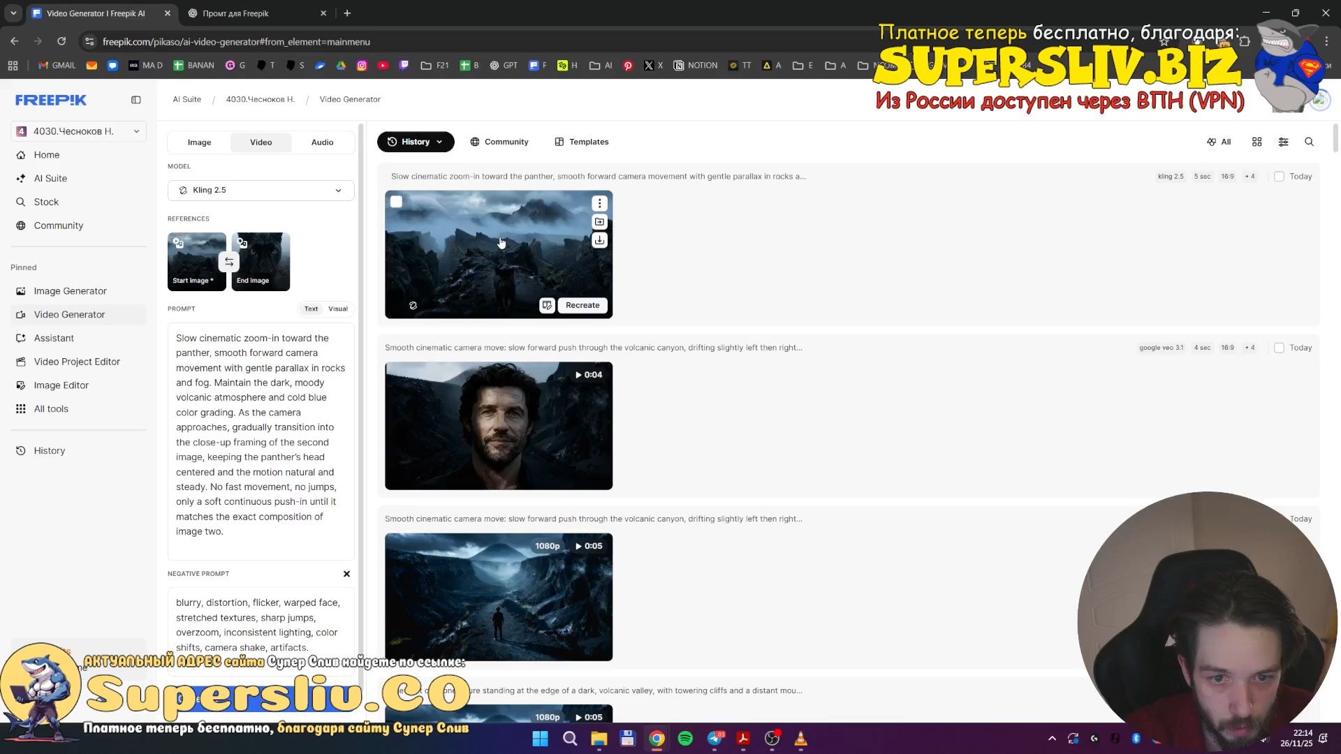Open the filter settings sliders icon
1341x754 pixels.
tap(1284, 142)
